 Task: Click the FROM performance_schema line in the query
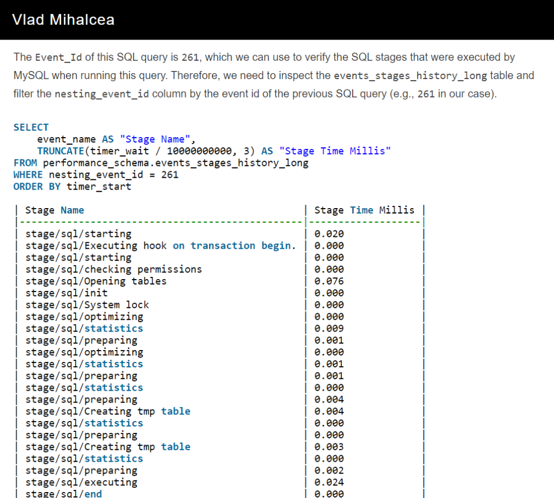pos(161,163)
